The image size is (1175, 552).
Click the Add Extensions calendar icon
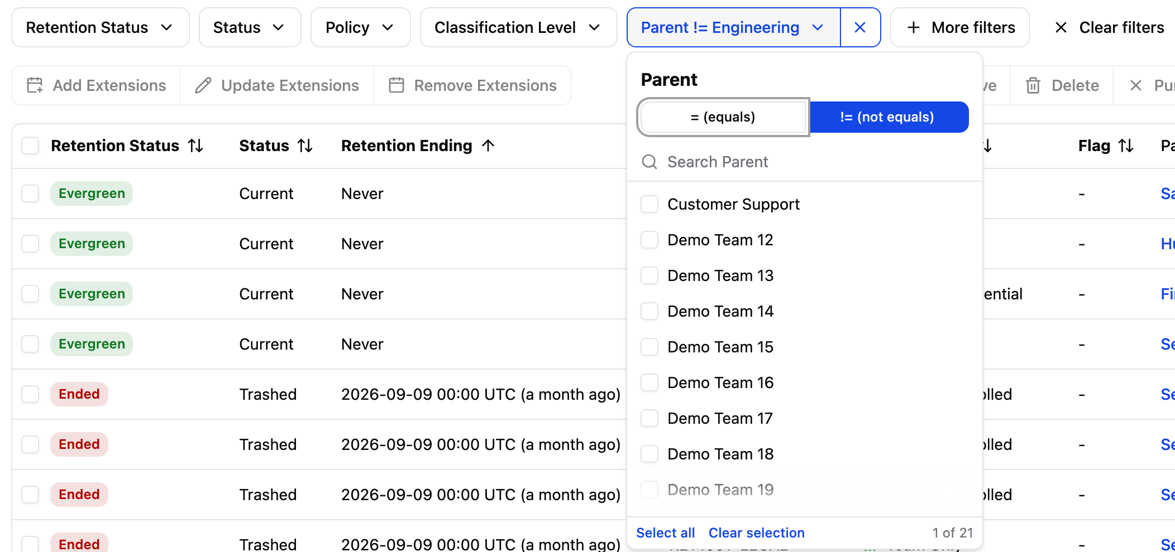[x=35, y=85]
